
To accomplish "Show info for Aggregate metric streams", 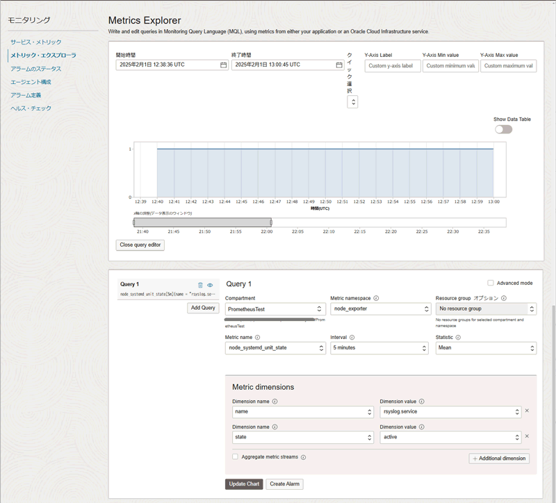I will (x=304, y=457).
